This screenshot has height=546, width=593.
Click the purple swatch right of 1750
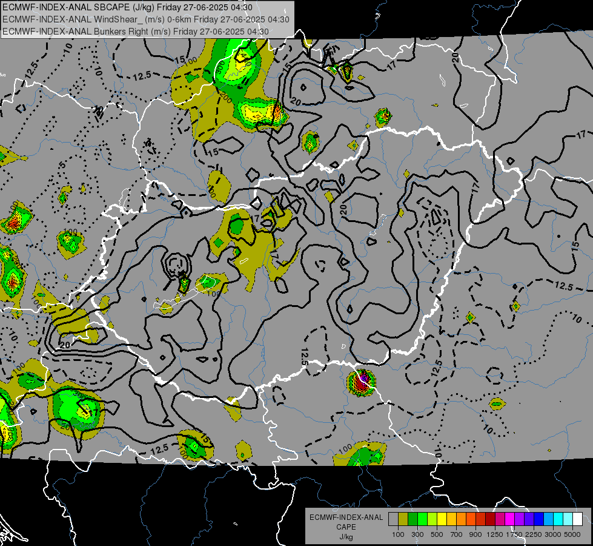[519, 519]
